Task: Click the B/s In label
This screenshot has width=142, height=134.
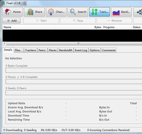Action: 103,116
